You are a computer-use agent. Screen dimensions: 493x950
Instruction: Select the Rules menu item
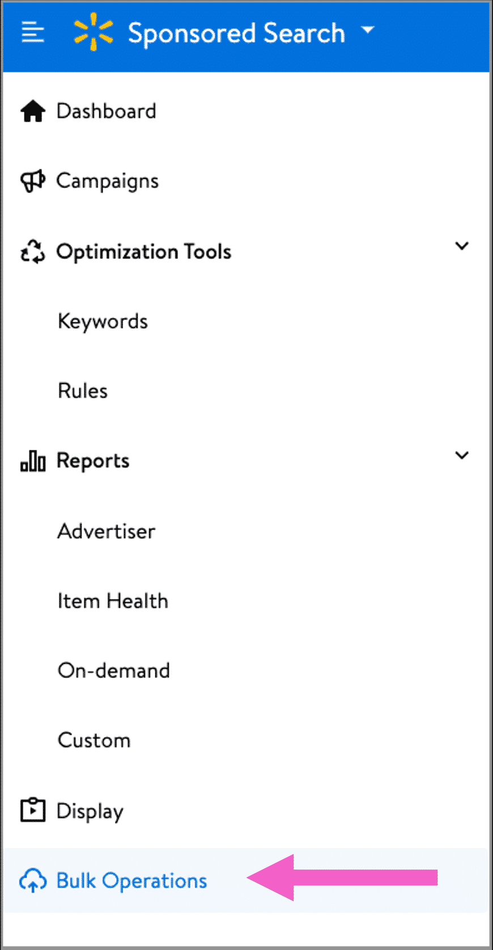(x=83, y=391)
